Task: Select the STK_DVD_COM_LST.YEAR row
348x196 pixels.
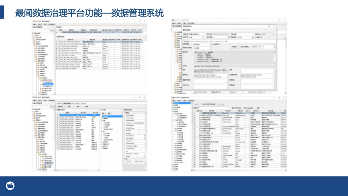Action: (100, 55)
